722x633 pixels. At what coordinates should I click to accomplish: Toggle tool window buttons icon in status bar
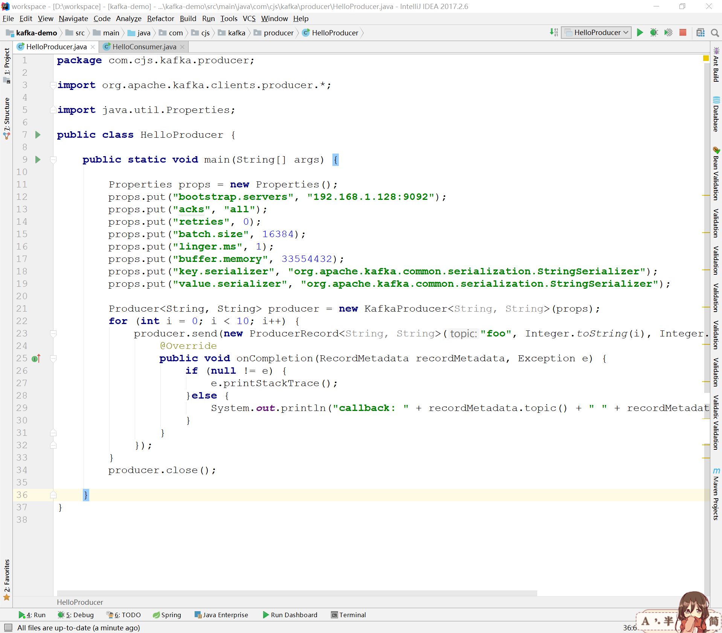click(x=8, y=627)
